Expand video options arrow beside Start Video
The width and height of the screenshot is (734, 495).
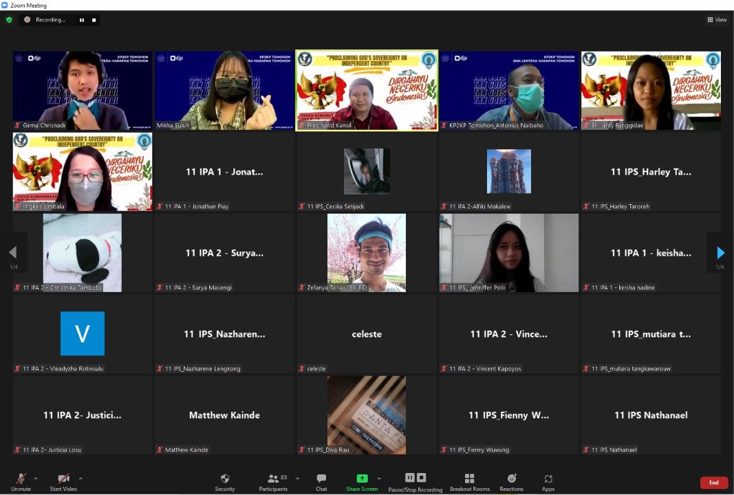point(80,478)
